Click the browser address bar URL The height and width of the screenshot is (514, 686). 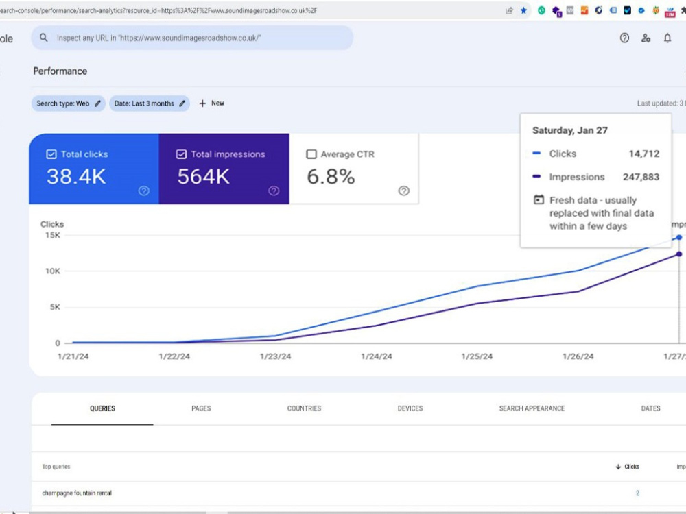coord(158,10)
